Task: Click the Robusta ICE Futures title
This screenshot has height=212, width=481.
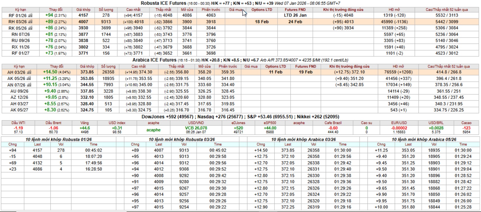Action: coord(163,3)
